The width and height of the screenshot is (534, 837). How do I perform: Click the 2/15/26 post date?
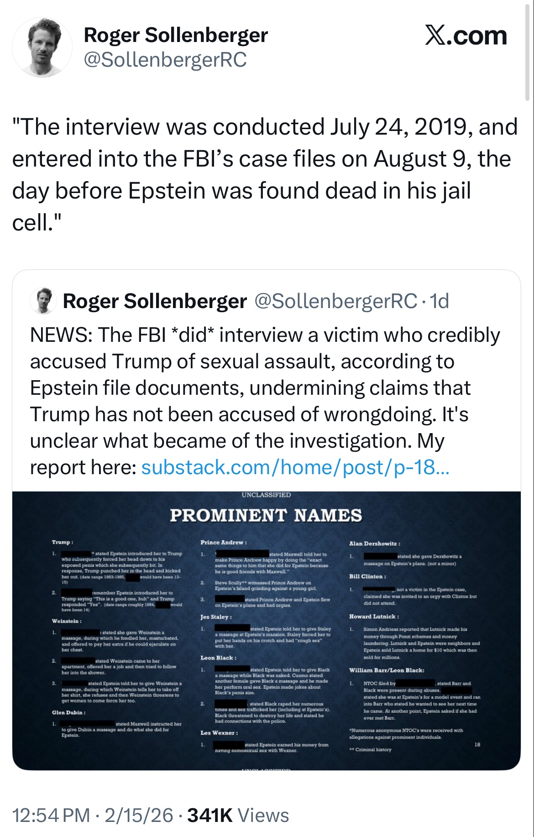click(x=139, y=816)
